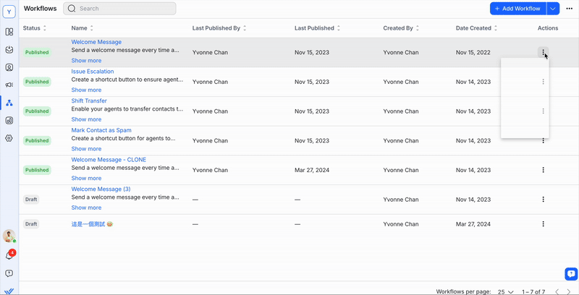Open the user avatar profile in sidebar
Viewport: 579px width, 295px height.
9,236
